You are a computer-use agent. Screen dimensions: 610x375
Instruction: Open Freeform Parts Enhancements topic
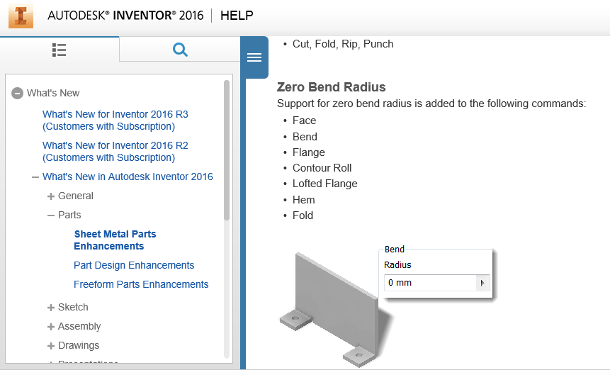pos(141,284)
